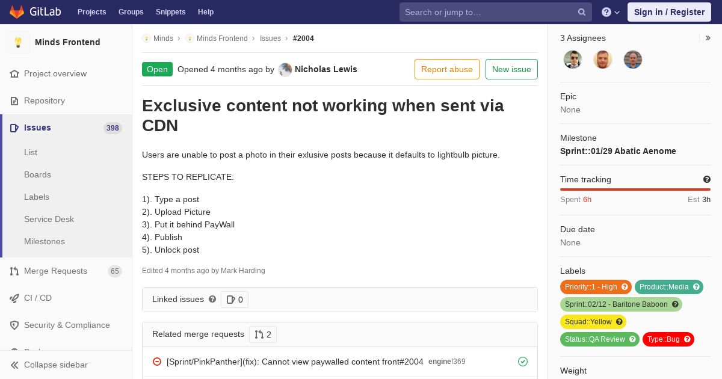Image resolution: width=722 pixels, height=379 pixels.
Task: Open Milestones in sidebar
Action: (45, 242)
